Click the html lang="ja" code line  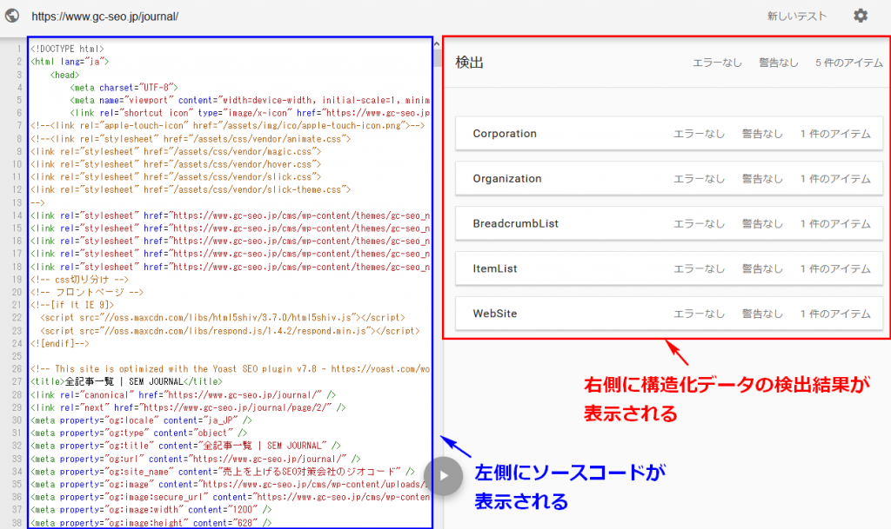click(x=70, y=61)
